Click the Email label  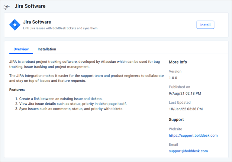click(173, 145)
